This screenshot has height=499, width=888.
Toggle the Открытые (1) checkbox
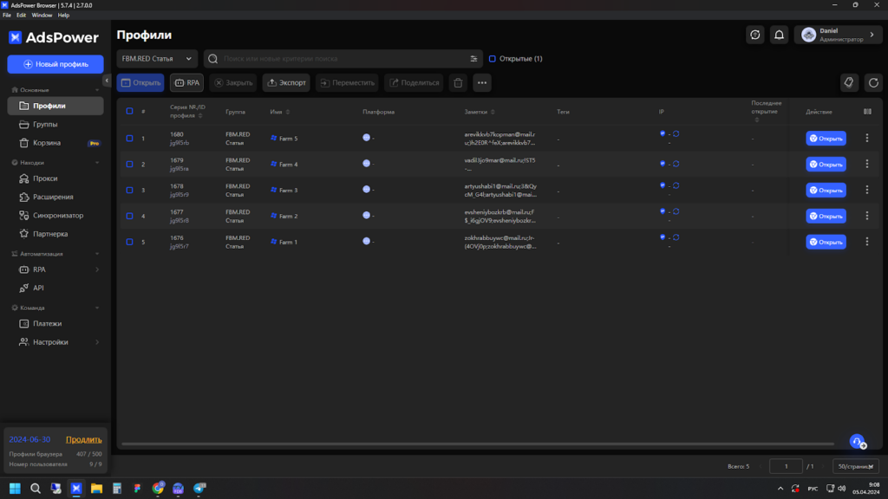[493, 59]
